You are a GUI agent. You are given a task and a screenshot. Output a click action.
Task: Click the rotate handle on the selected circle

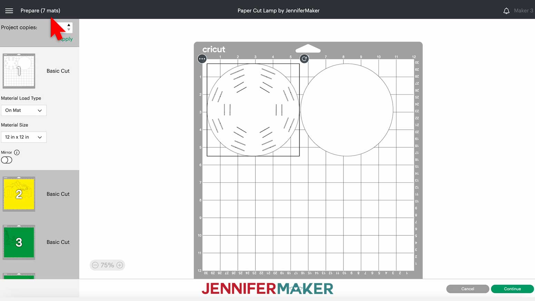(x=304, y=59)
